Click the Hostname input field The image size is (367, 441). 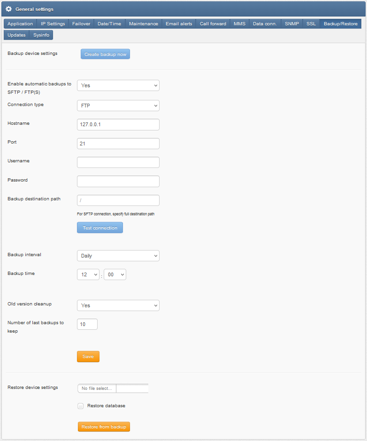pyautogui.click(x=118, y=125)
